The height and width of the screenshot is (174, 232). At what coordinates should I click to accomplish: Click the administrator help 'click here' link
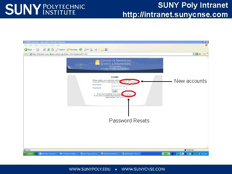tap(120, 97)
